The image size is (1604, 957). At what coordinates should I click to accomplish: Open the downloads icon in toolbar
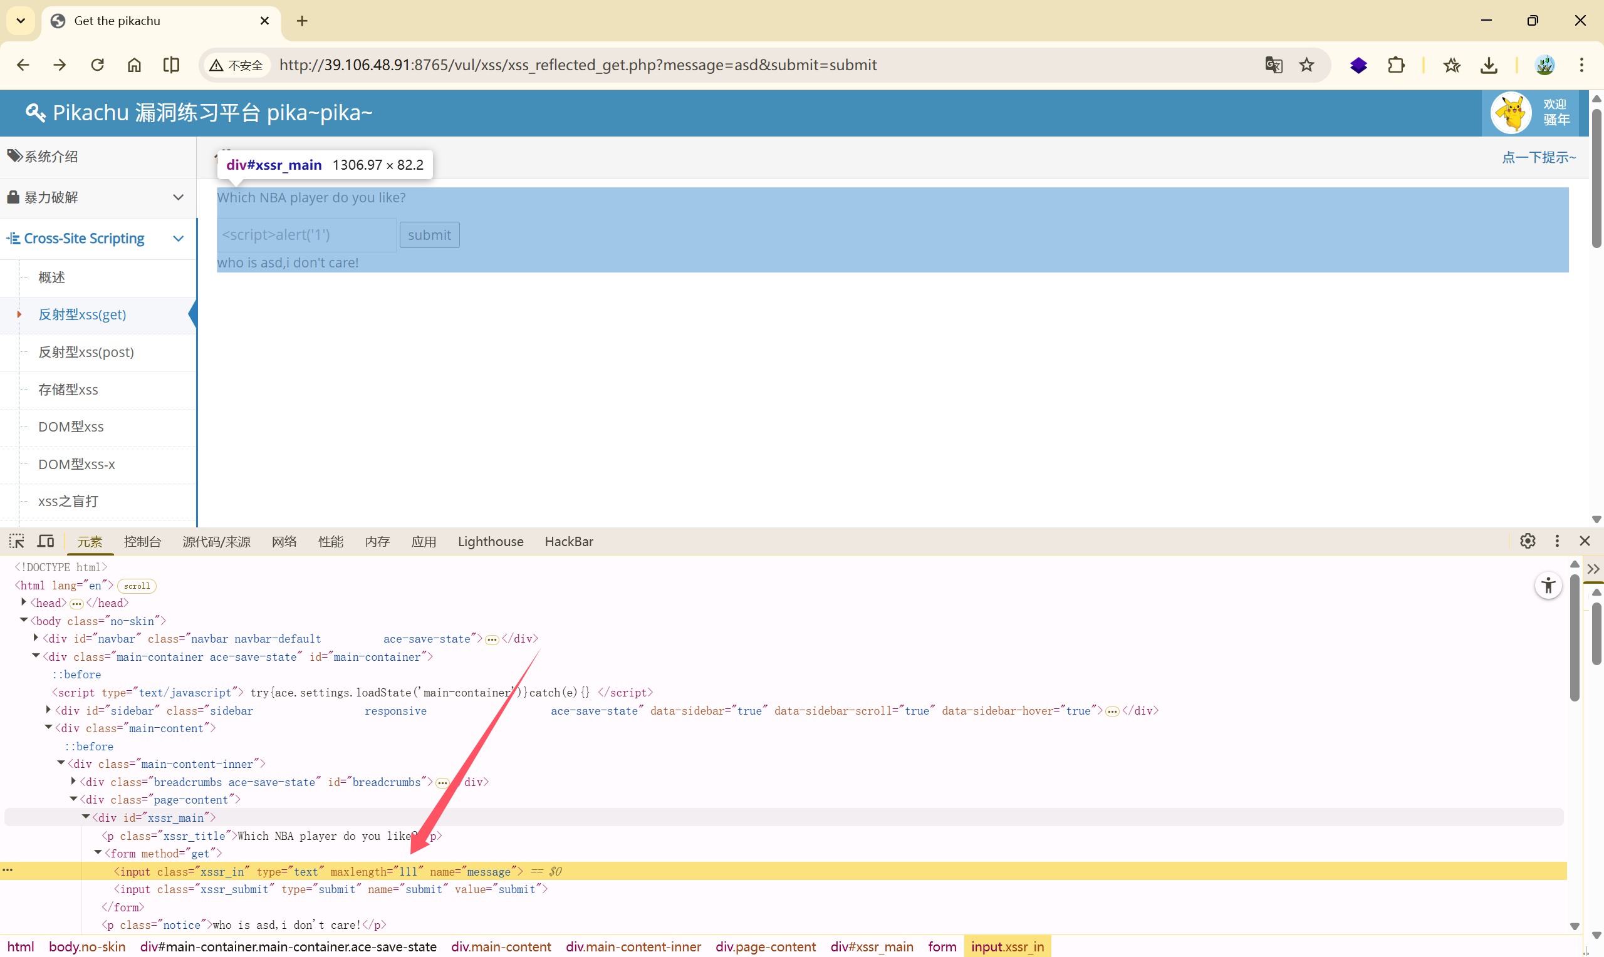1489,65
